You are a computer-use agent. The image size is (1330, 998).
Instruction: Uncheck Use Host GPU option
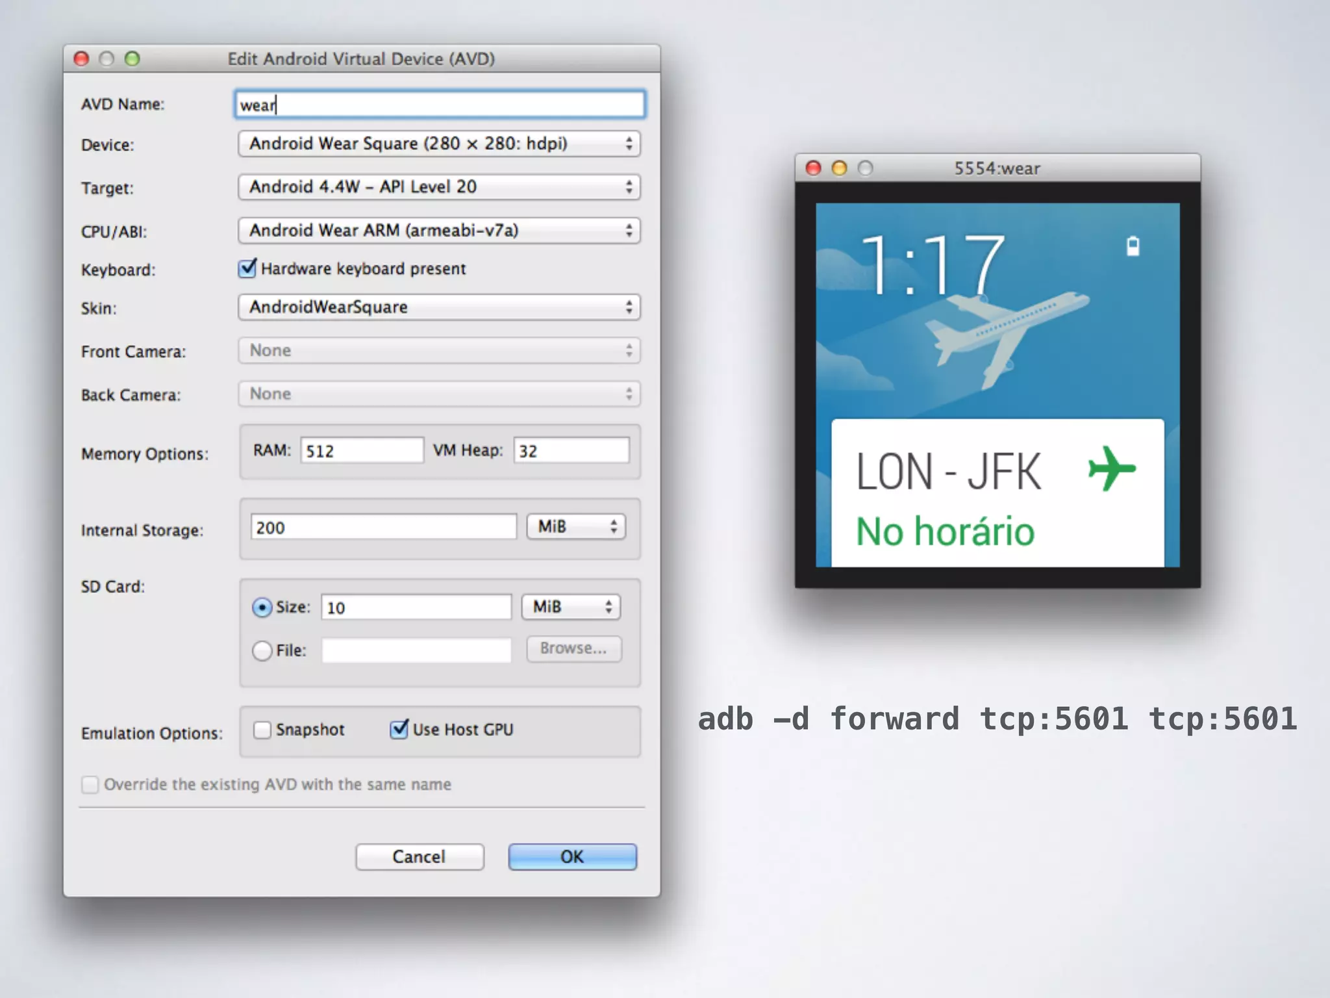pyautogui.click(x=399, y=730)
